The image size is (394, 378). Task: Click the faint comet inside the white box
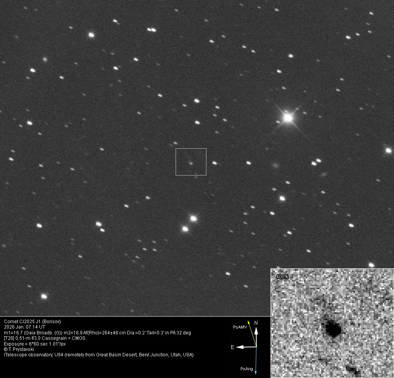190,163
